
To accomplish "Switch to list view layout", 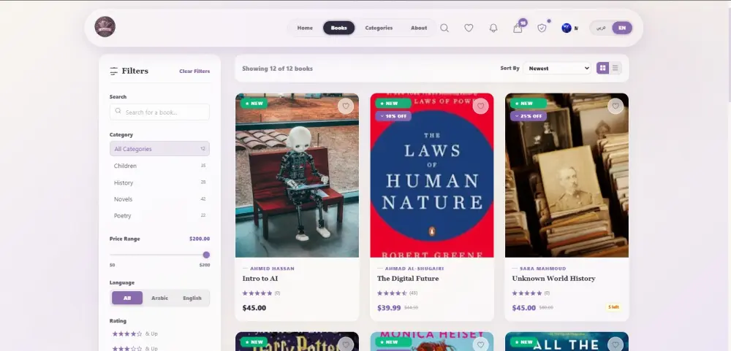I will [x=616, y=68].
